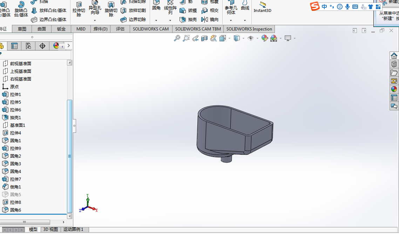Image resolution: width=399 pixels, height=234 pixels.
Task: Open the View Orientation dropdown arrow
Action: pyautogui.click(x=230, y=39)
